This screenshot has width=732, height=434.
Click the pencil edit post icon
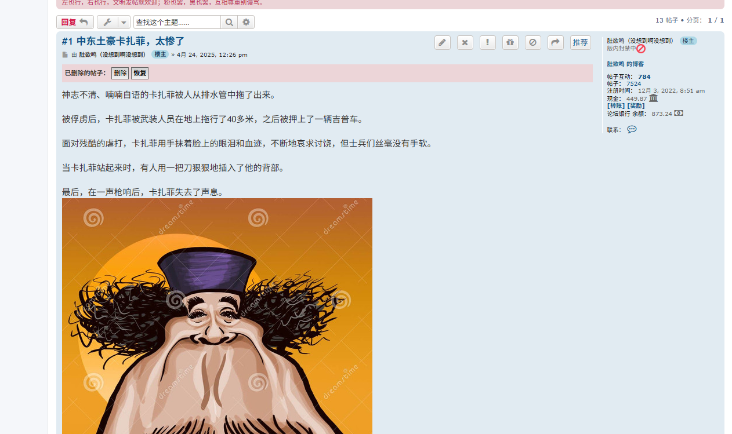click(443, 42)
